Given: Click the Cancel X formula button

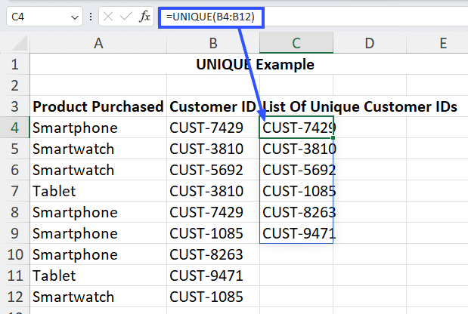Looking at the screenshot, I should tap(108, 17).
